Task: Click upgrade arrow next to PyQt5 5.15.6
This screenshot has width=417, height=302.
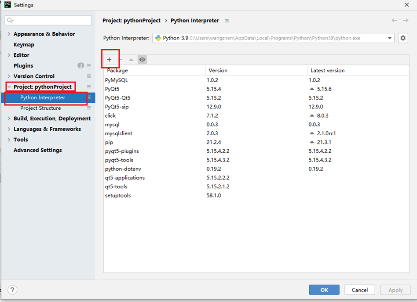Action: [x=312, y=89]
